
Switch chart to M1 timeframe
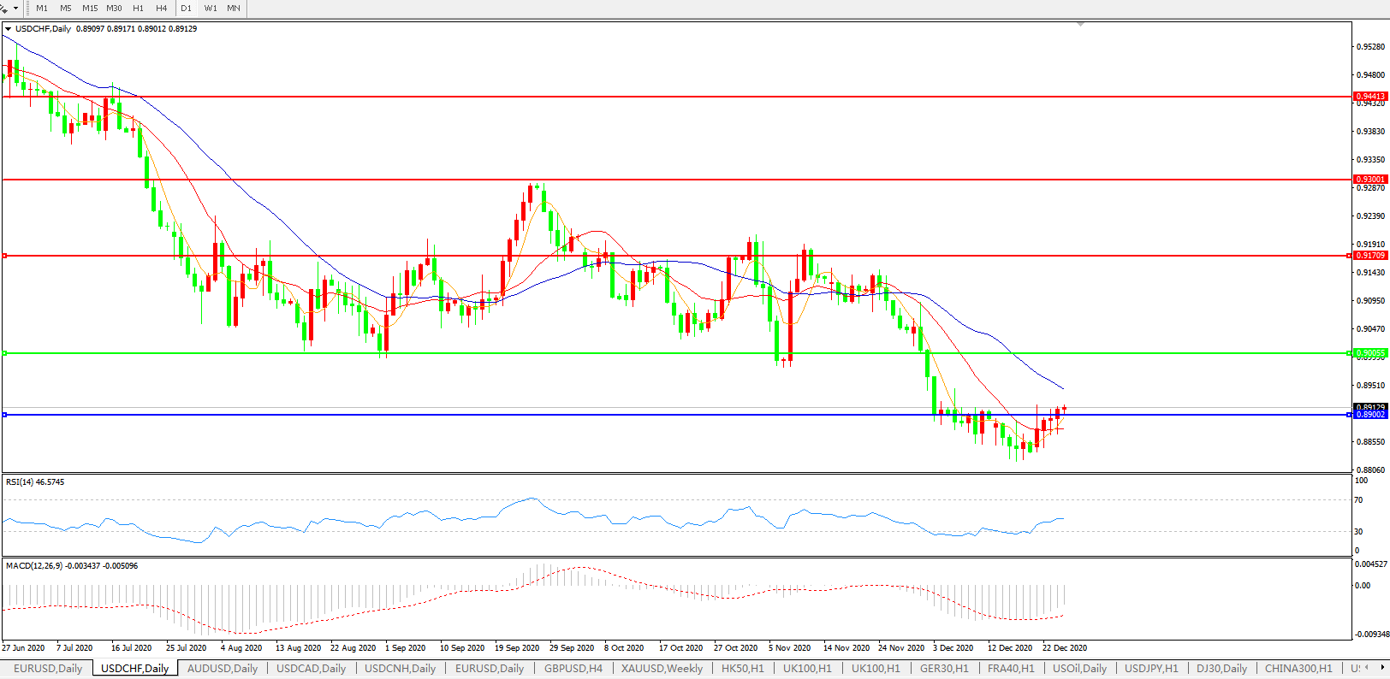[42, 9]
